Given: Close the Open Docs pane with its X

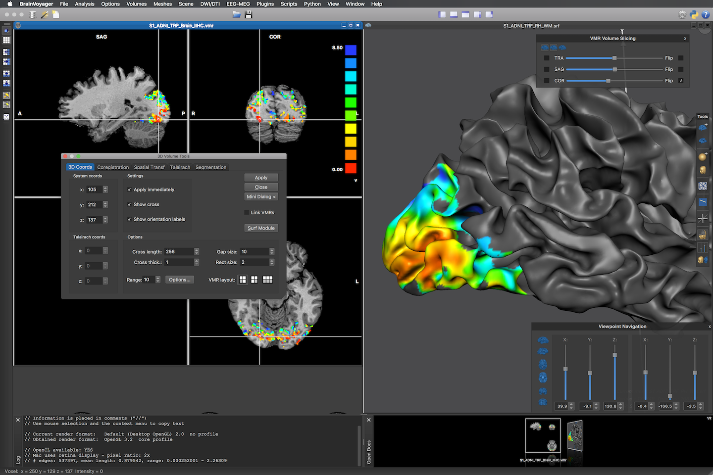Looking at the screenshot, I should click(368, 420).
